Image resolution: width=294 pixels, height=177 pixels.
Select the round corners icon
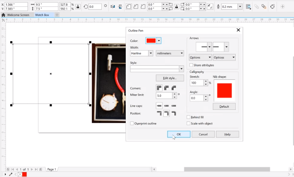pyautogui.click(x=166, y=88)
